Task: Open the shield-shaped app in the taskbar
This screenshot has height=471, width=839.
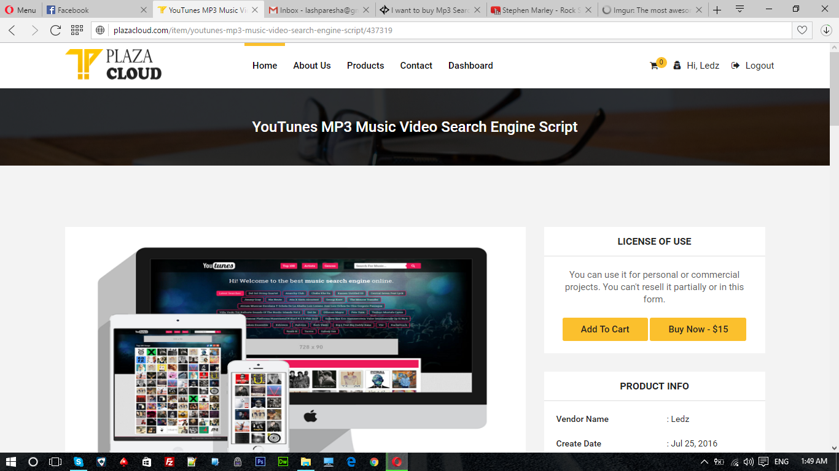Action: 101,462
